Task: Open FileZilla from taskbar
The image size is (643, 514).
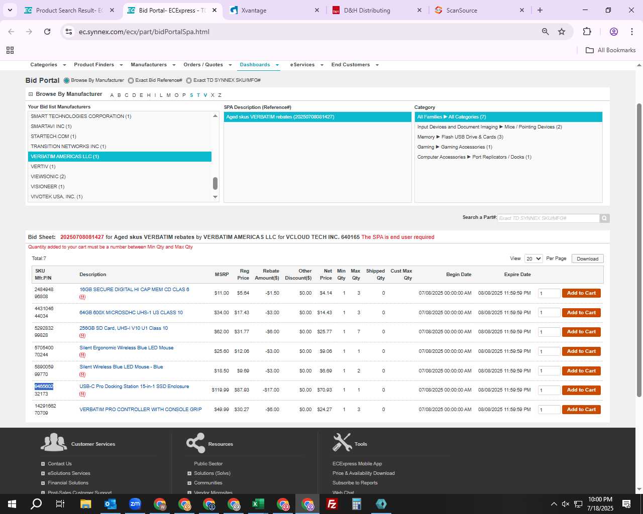Action: coord(332,504)
